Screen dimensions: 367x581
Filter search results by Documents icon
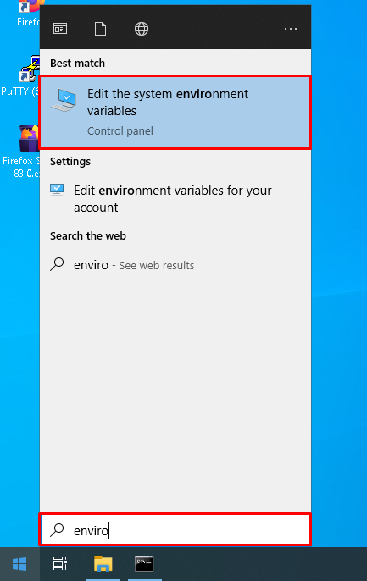(x=100, y=29)
